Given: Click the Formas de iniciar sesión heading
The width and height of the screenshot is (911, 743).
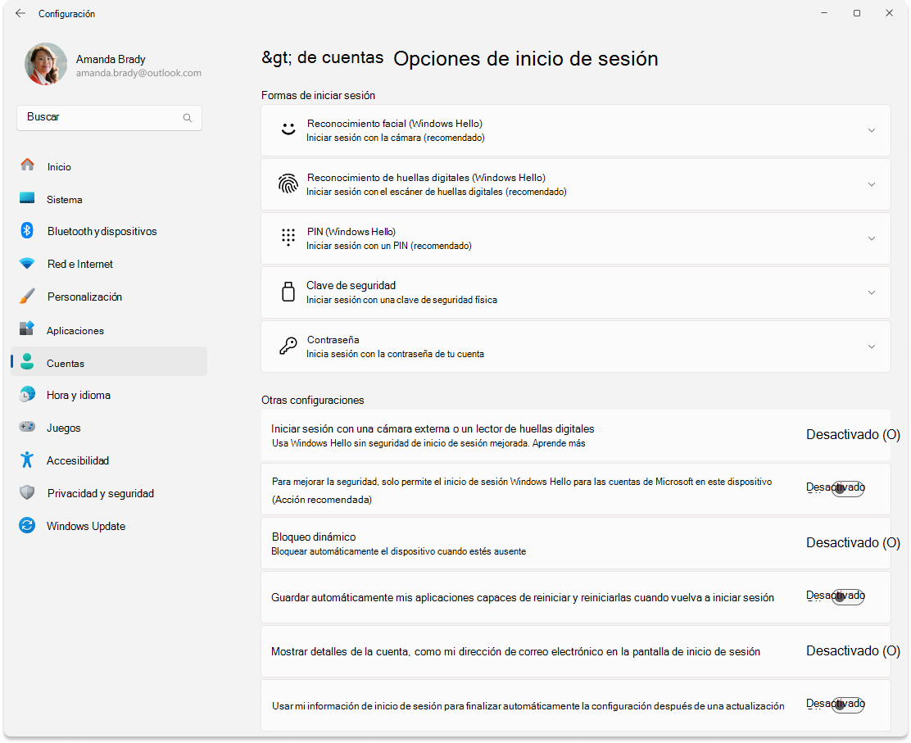Looking at the screenshot, I should coord(319,95).
